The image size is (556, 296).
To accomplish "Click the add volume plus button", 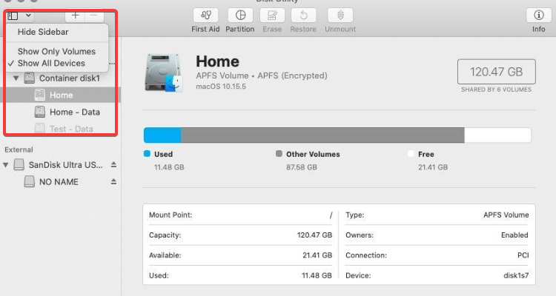I will pos(75,16).
